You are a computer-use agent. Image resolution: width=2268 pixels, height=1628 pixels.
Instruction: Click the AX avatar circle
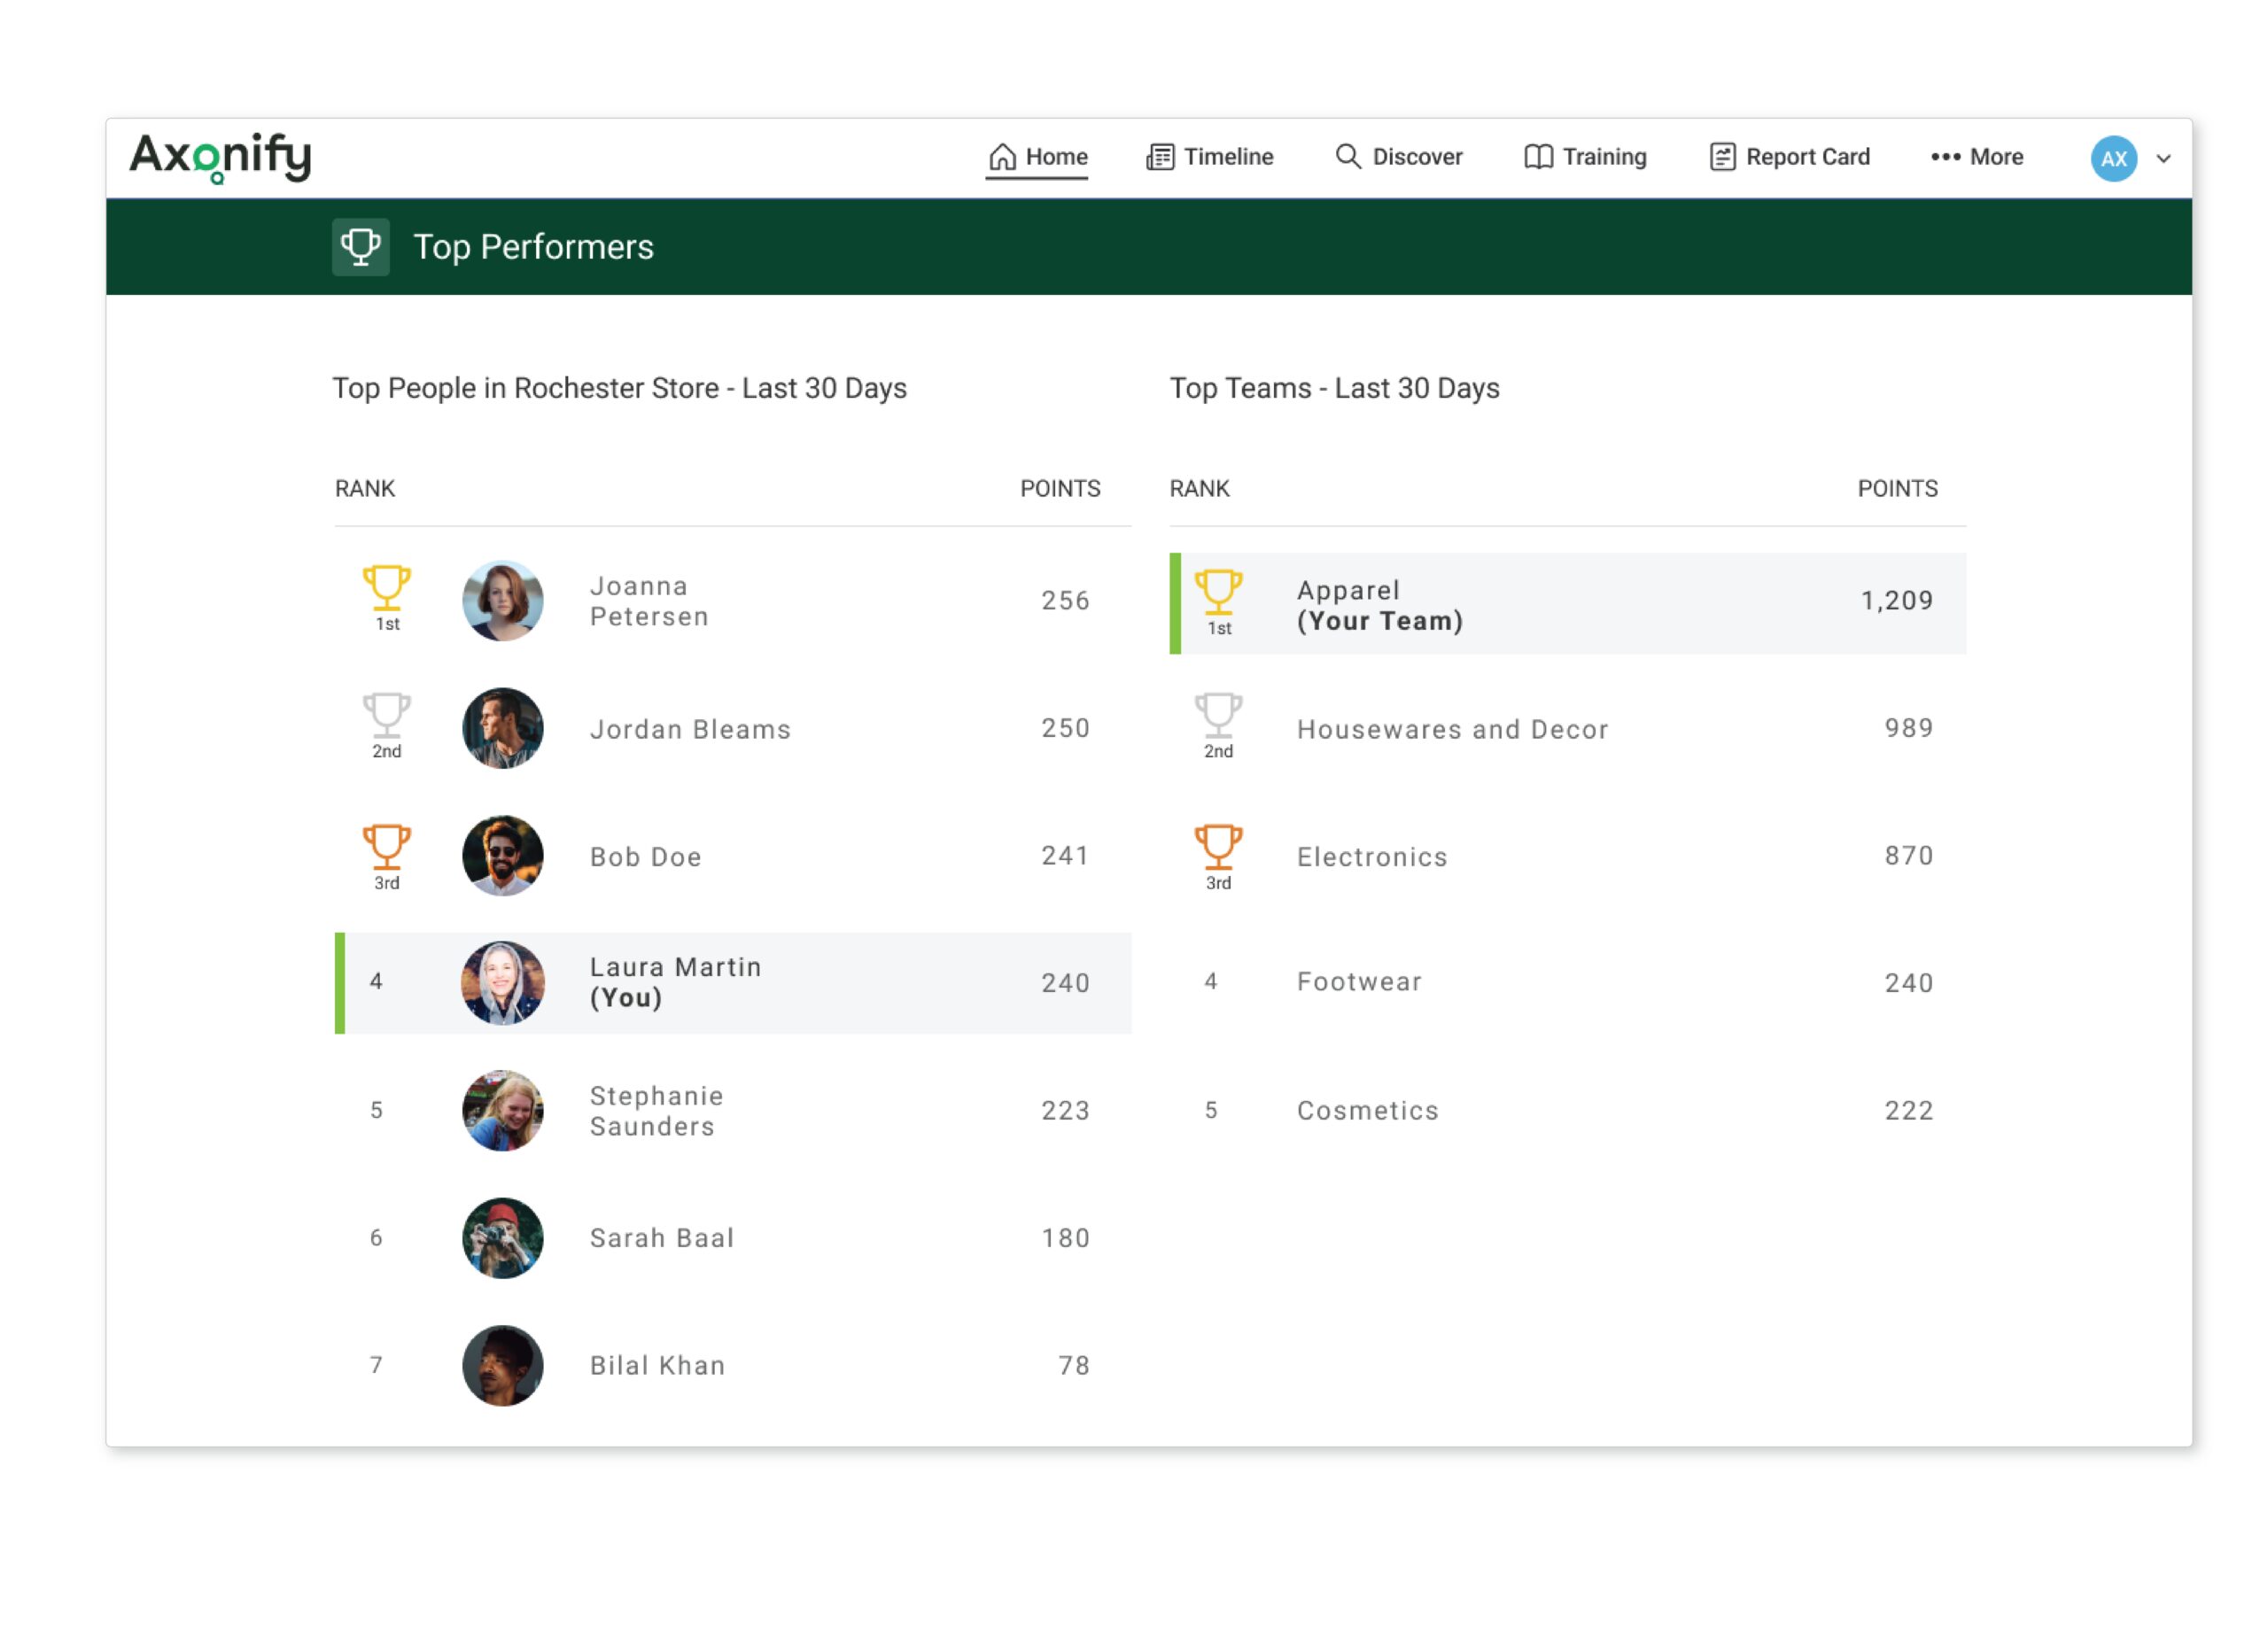pos(2112,157)
